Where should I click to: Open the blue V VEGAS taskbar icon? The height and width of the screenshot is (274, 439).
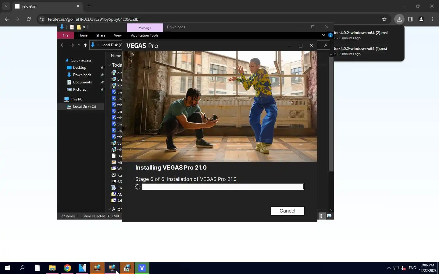click(x=142, y=268)
